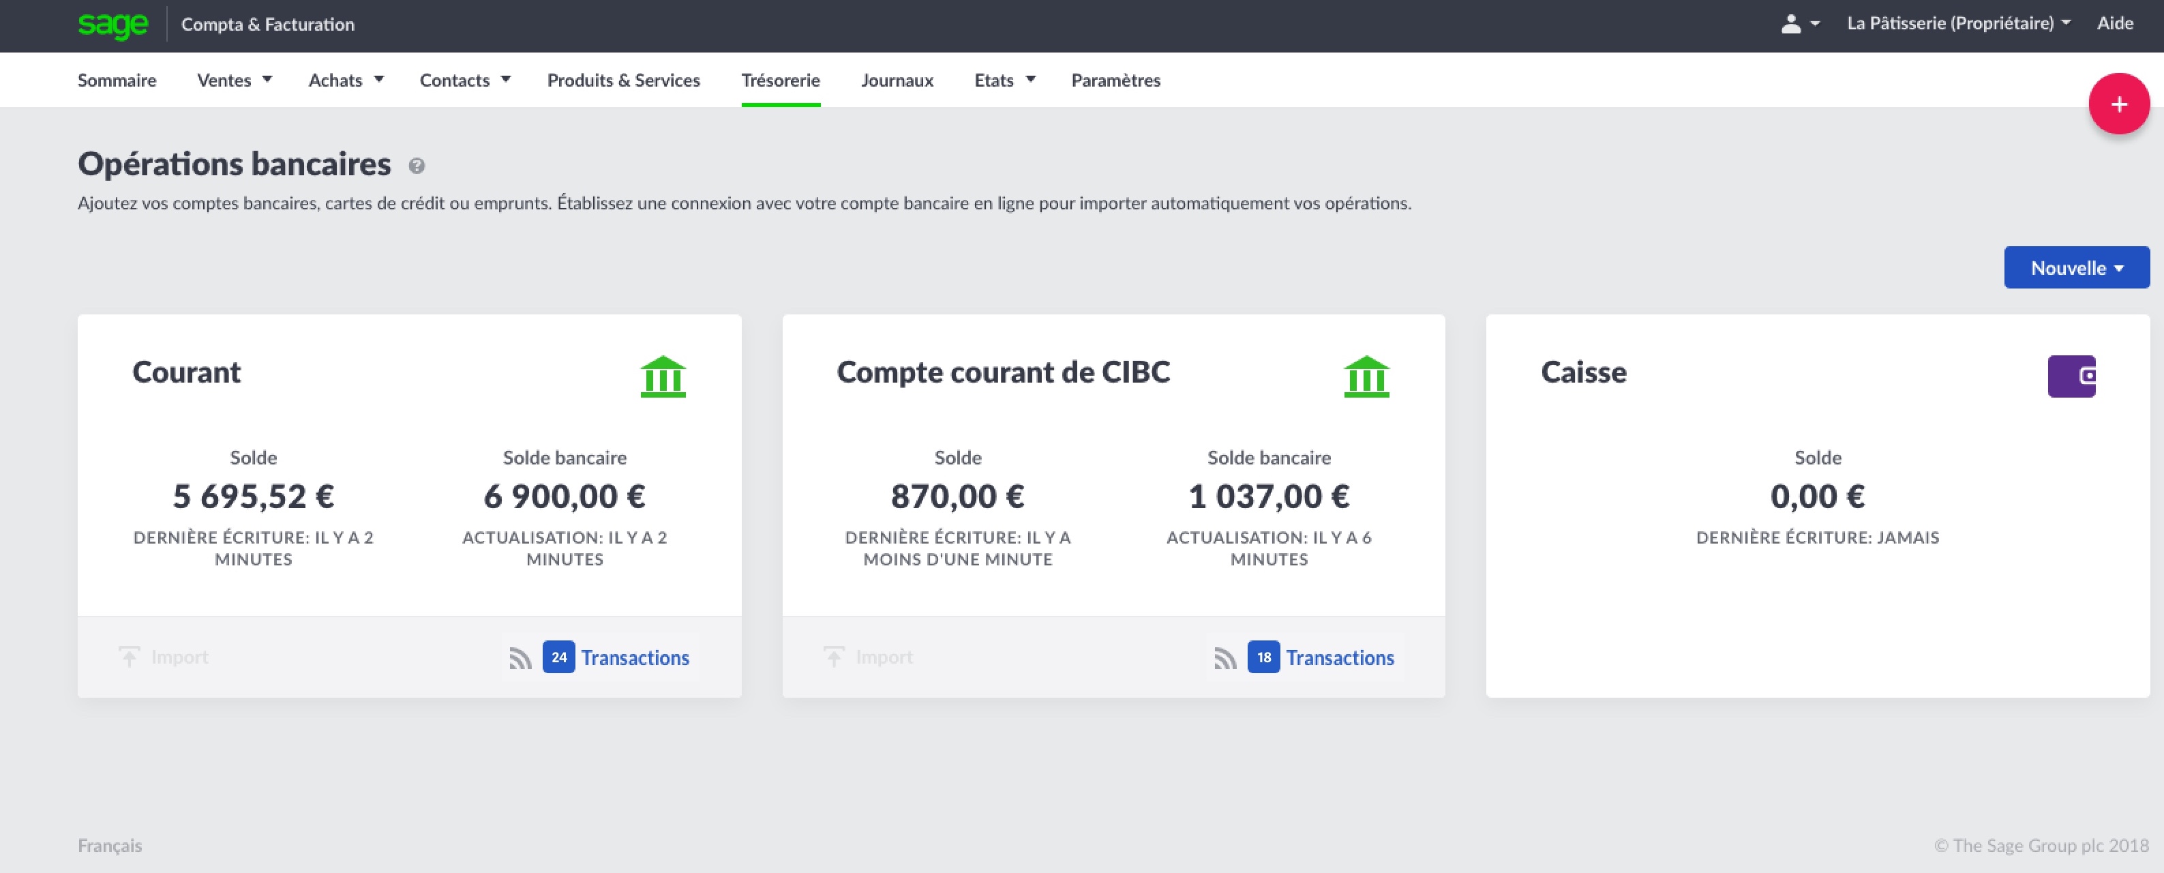Expand the Achats menu
The width and height of the screenshot is (2164, 873).
(345, 80)
